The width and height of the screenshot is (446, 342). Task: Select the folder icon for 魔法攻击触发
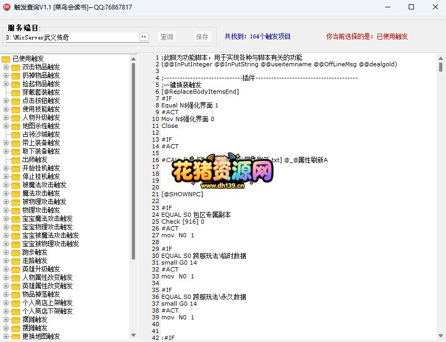point(16,194)
